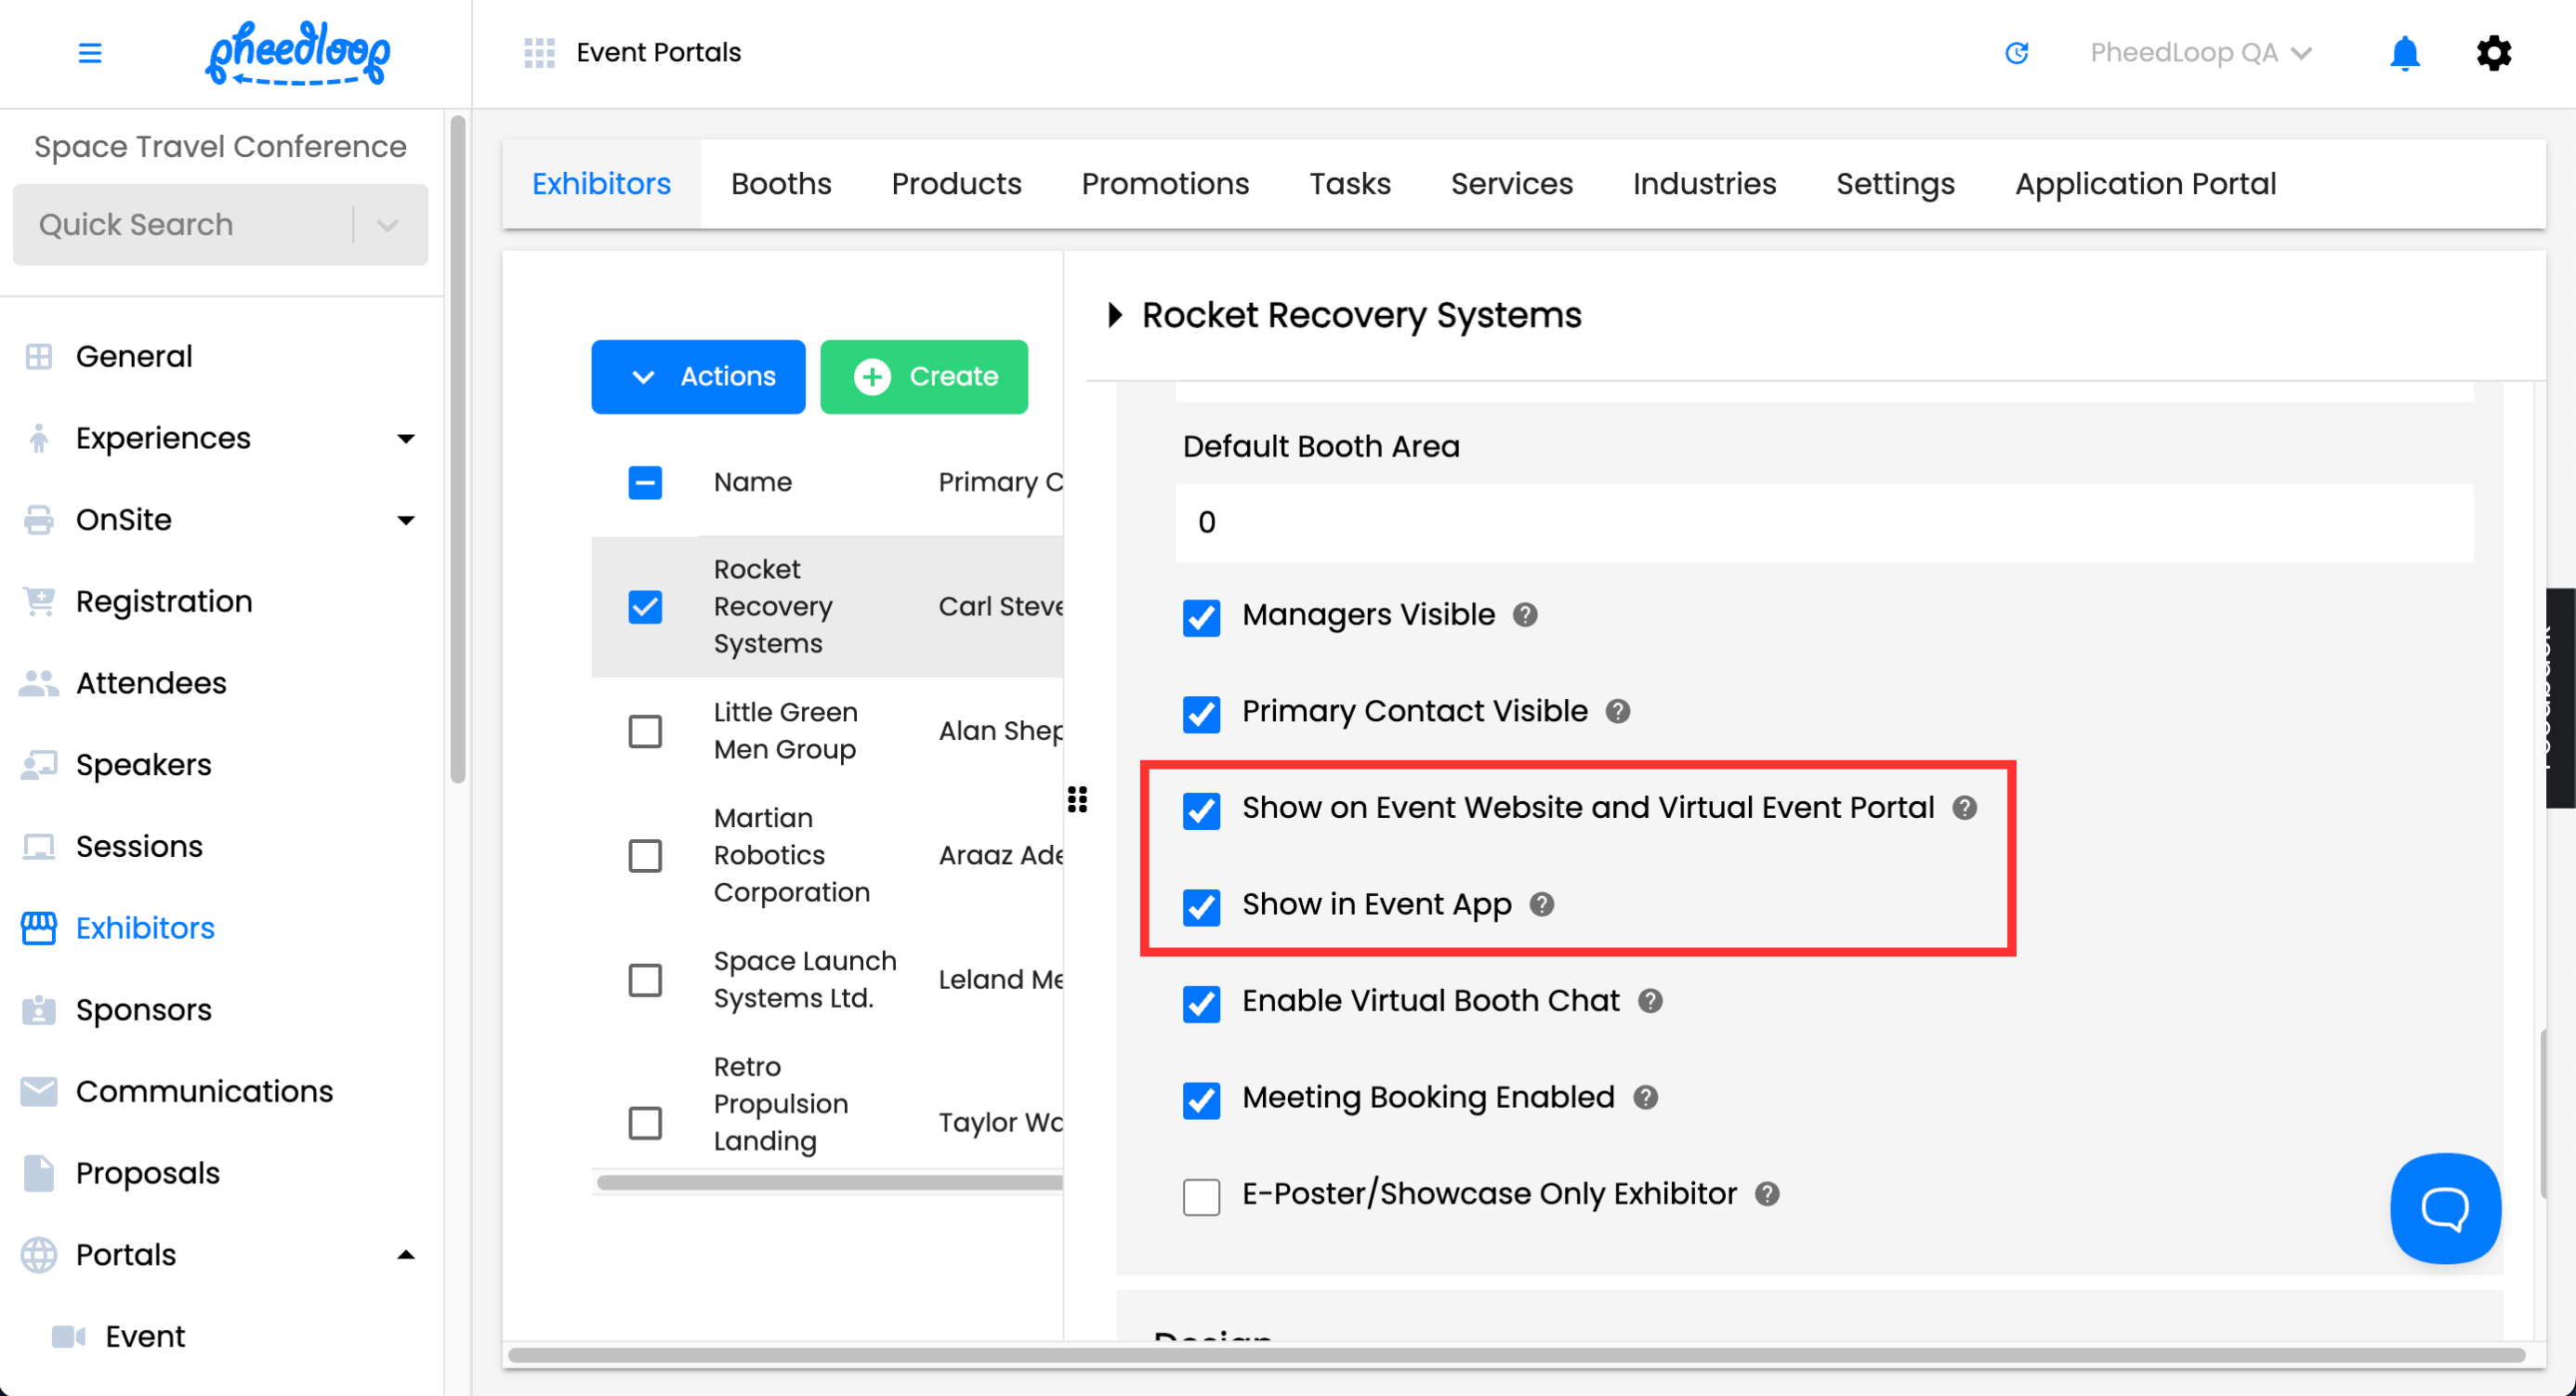Uncheck Primary Contact Visible

tap(1201, 715)
